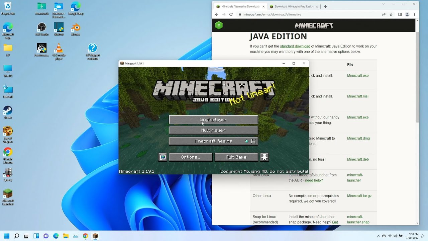Select the Shotcut desktop shortcut
The height and width of the screenshot is (241, 428).
click(59, 29)
